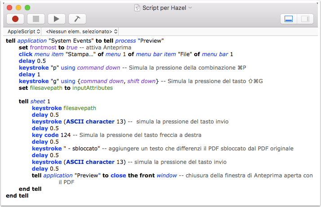Click the document icon beside the title
Image resolution: width=321 pixels, height=207 pixels.
(137, 8)
